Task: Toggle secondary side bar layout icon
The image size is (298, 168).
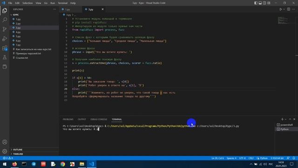Action: tap(264, 3)
